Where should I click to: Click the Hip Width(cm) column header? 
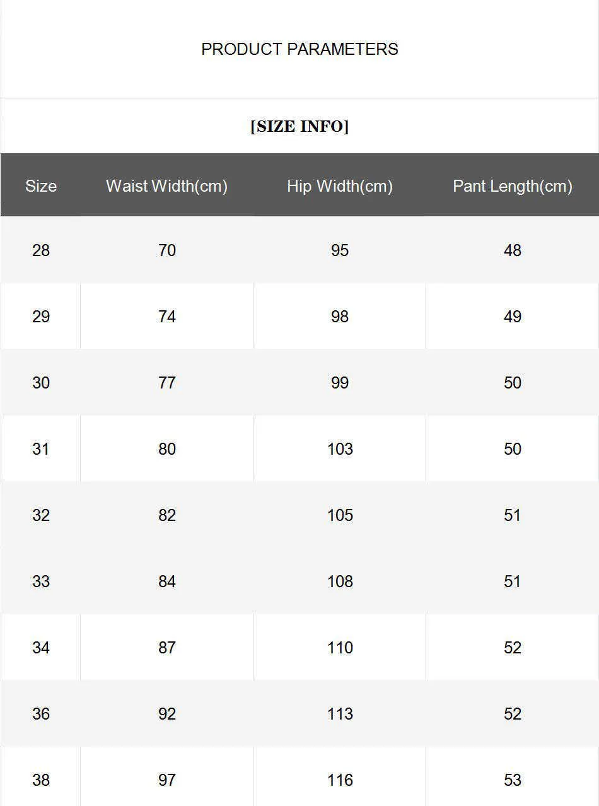click(340, 186)
